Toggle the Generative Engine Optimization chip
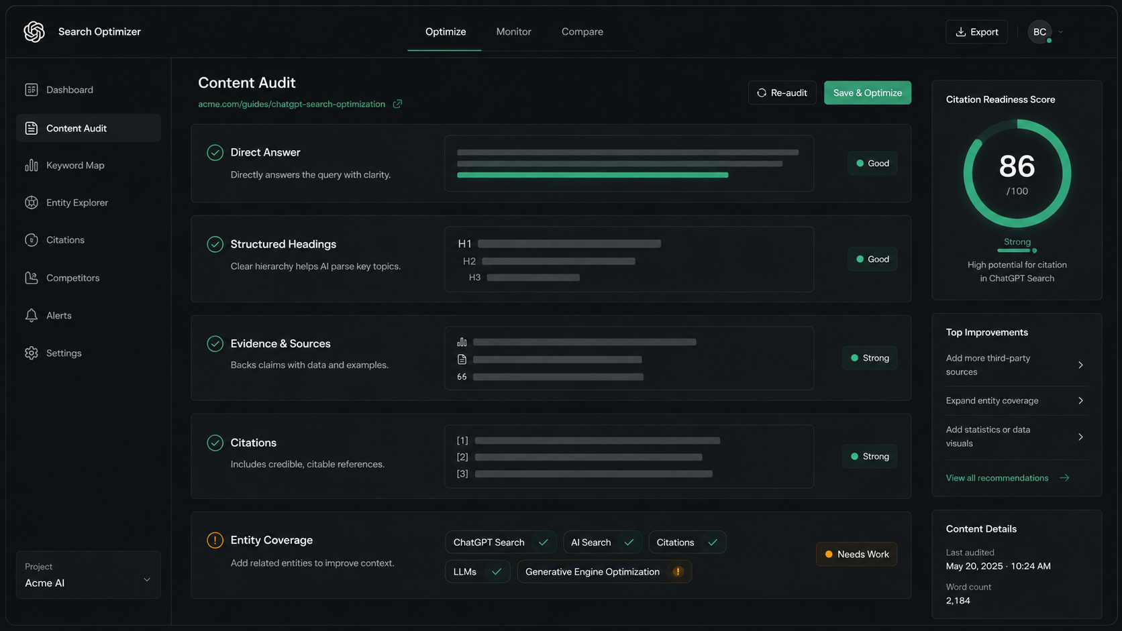 (x=604, y=572)
